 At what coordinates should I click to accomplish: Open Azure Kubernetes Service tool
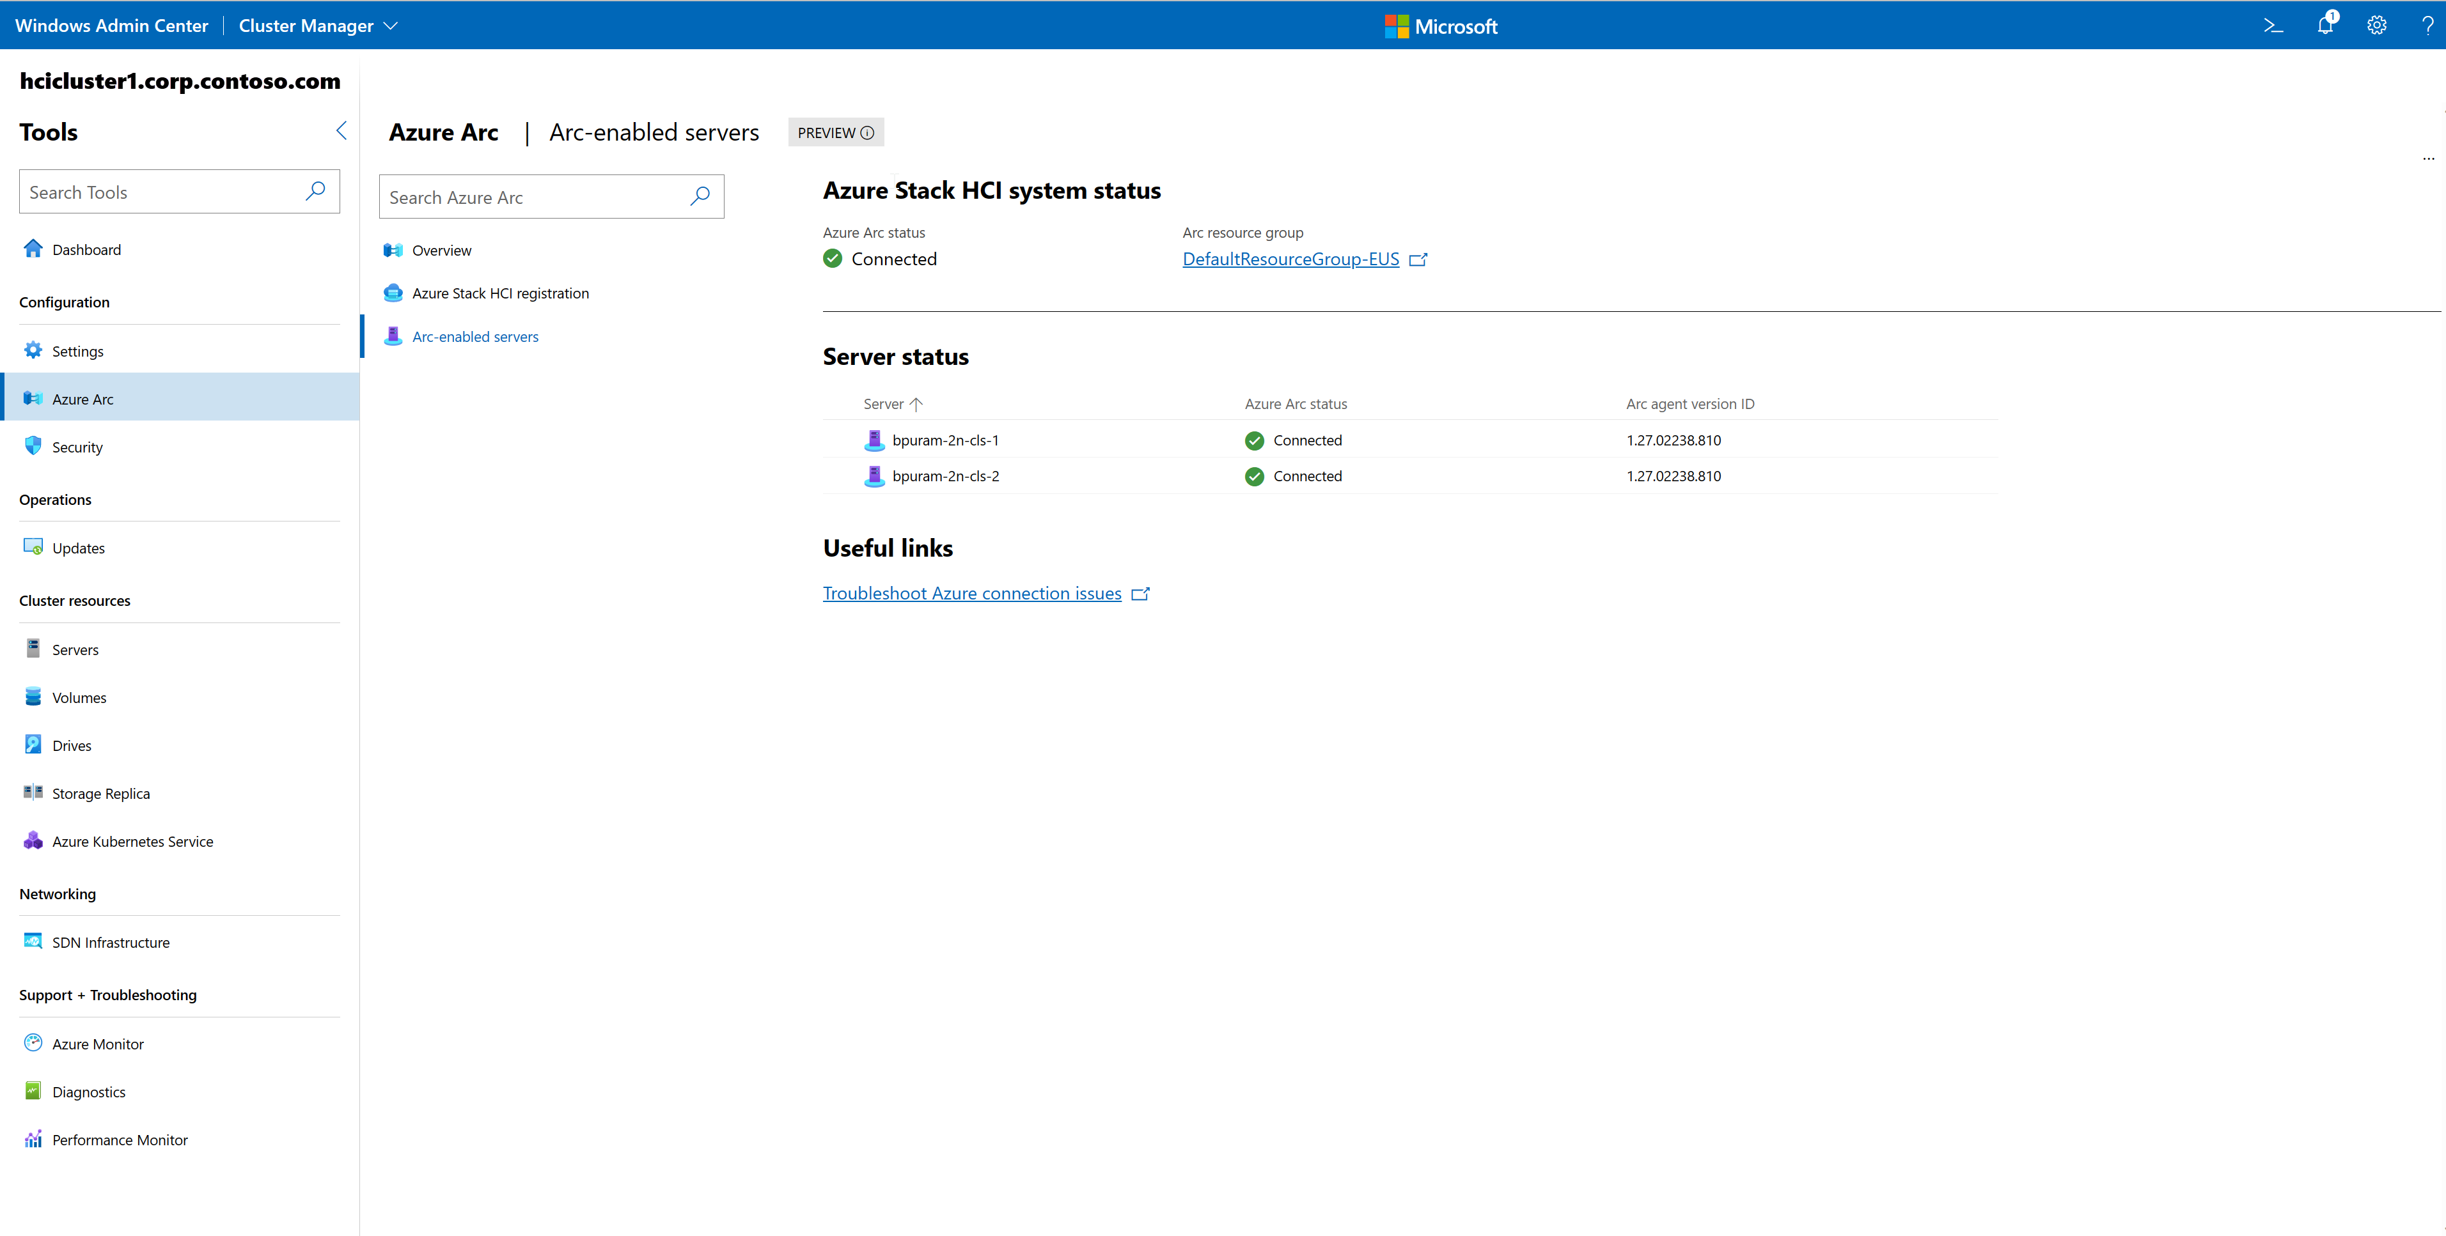point(132,841)
